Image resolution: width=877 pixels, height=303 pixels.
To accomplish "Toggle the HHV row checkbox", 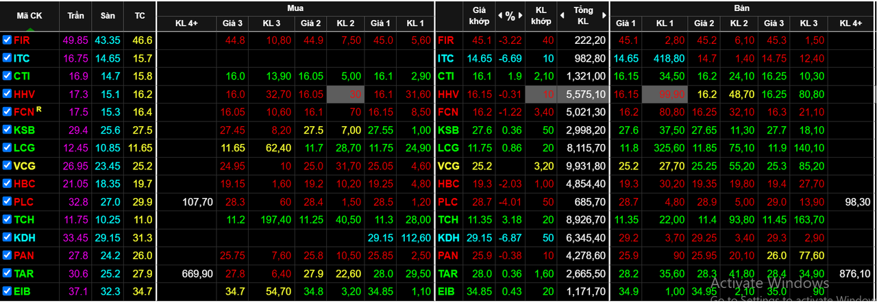I will (7, 94).
